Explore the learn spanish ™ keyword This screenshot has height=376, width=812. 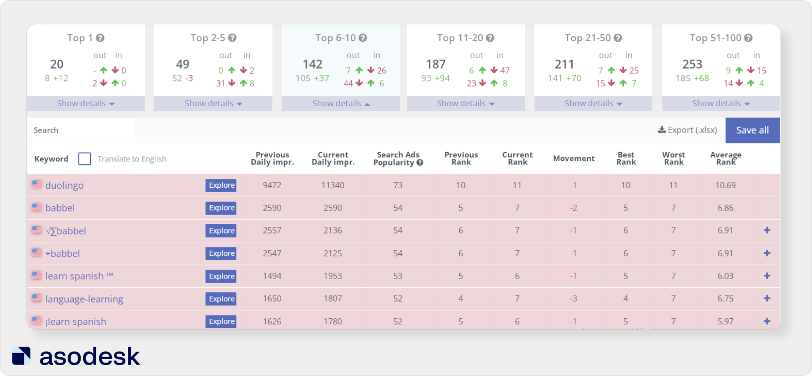tap(221, 276)
